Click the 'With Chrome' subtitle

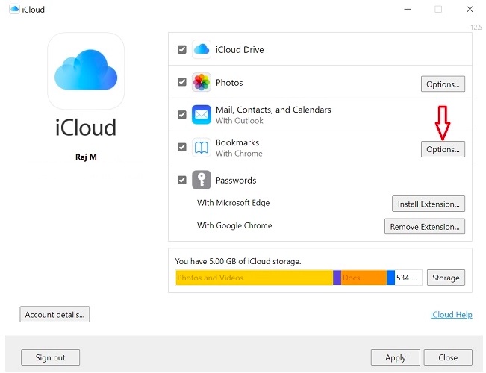pyautogui.click(x=239, y=154)
